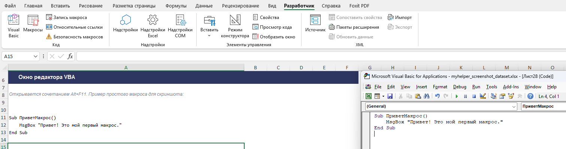The height and width of the screenshot is (149, 566).
Task: Switch to the Вид tab
Action: click(x=272, y=6)
